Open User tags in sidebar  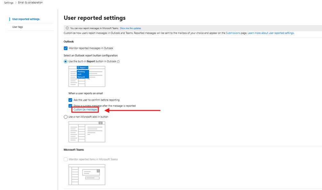pos(18,27)
